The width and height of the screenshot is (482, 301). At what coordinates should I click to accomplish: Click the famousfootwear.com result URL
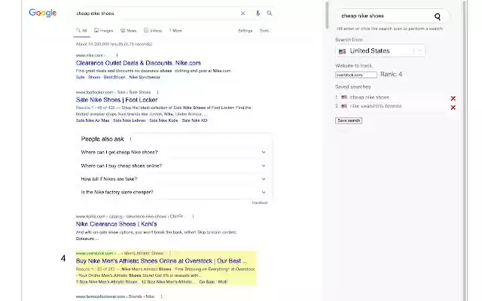click(x=115, y=296)
